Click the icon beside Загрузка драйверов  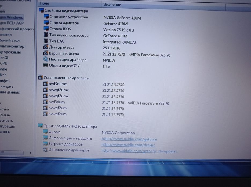[45, 144]
